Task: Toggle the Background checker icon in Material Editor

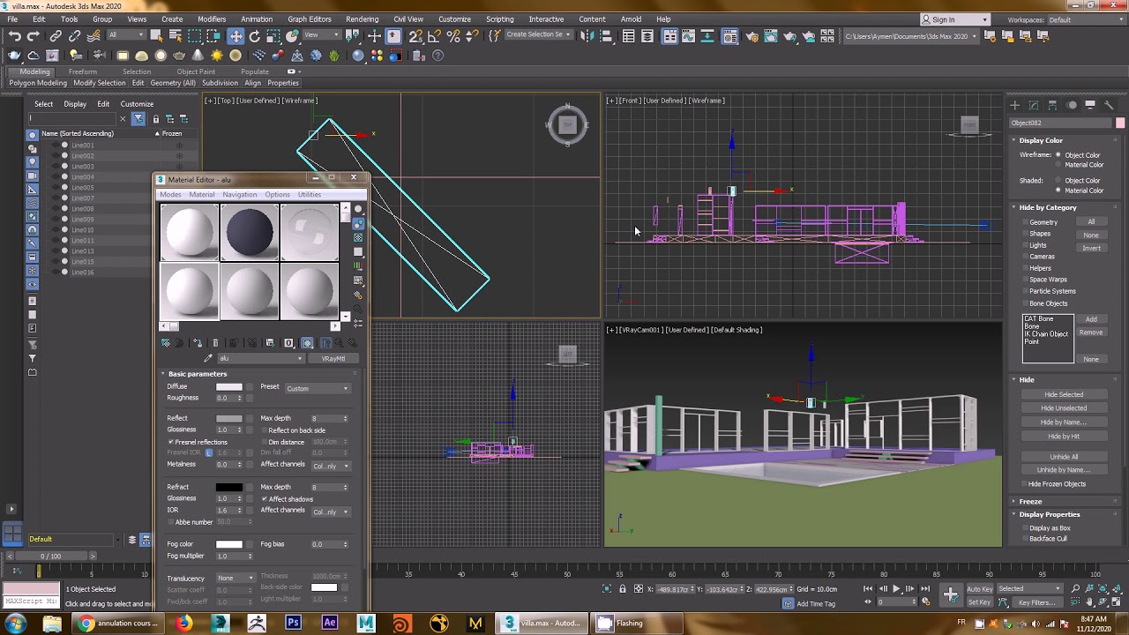Action: 358,237
